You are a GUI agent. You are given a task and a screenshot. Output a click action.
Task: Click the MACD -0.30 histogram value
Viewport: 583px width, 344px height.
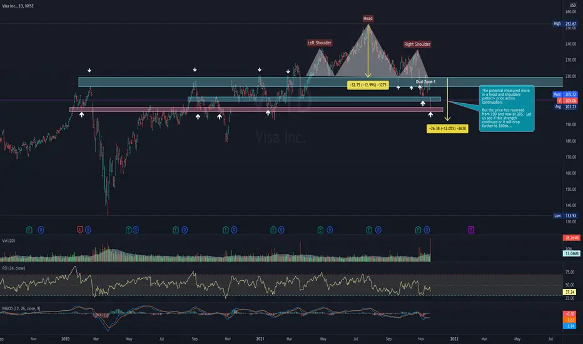coord(570,314)
